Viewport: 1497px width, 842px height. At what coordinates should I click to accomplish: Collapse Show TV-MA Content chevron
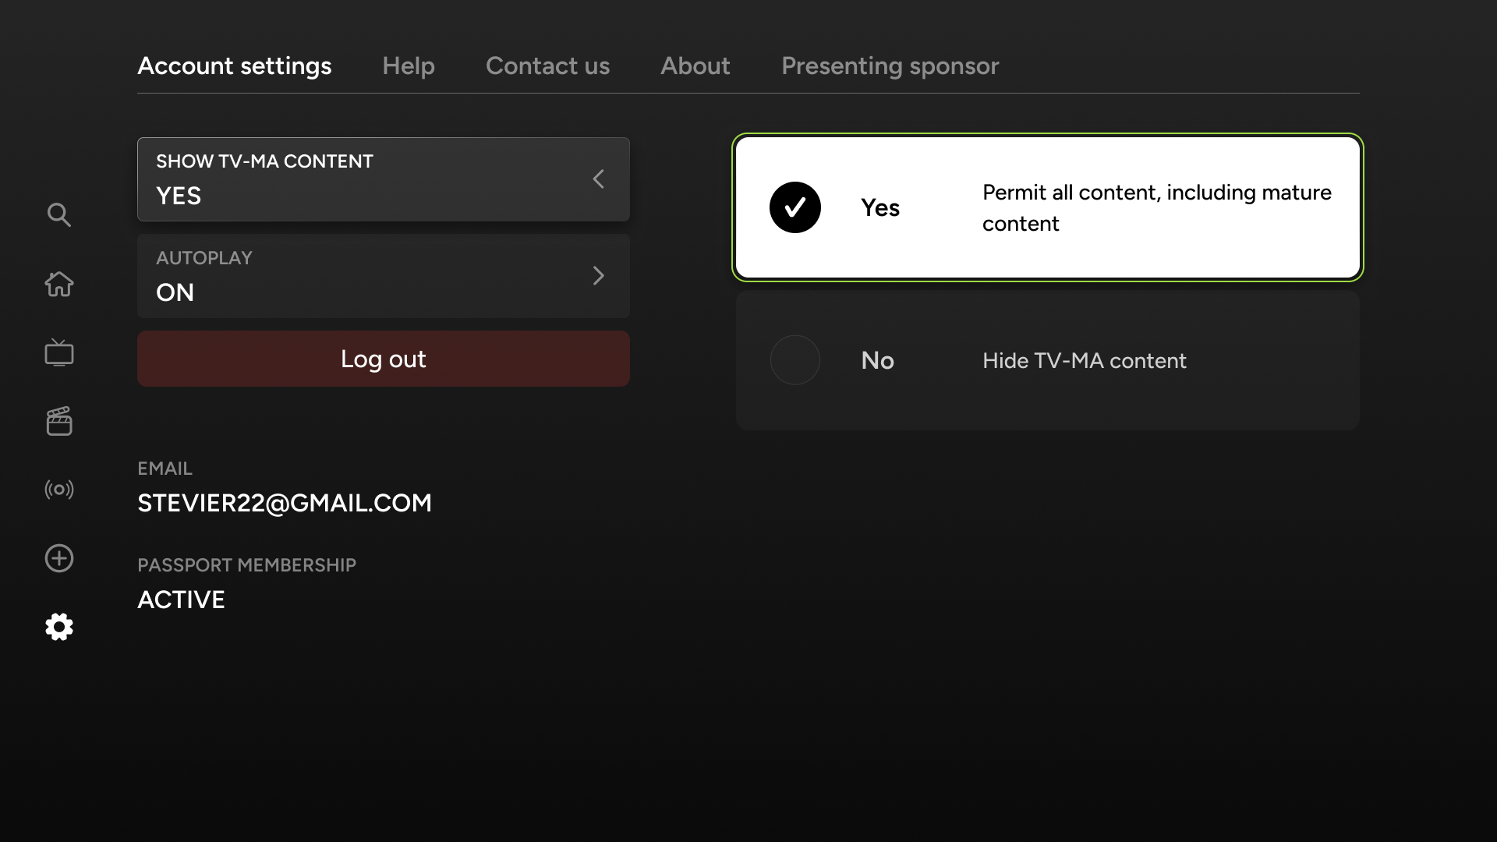coord(598,179)
